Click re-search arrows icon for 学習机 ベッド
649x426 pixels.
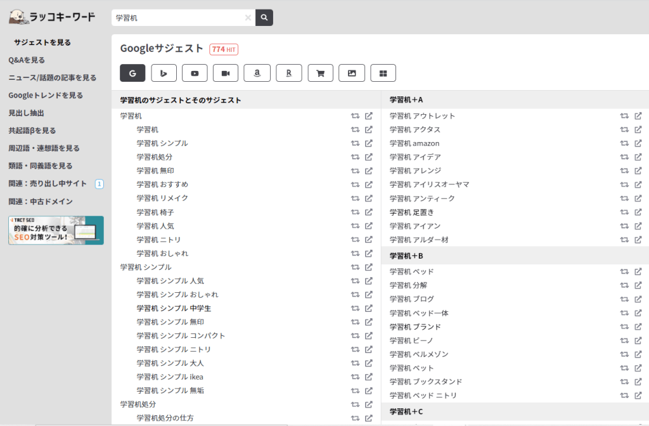pos(624,271)
